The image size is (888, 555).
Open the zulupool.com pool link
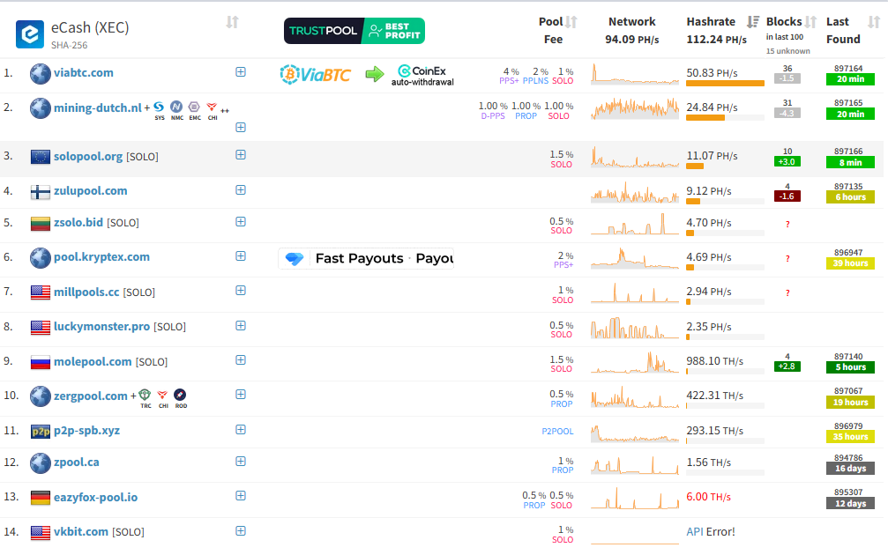tap(90, 191)
